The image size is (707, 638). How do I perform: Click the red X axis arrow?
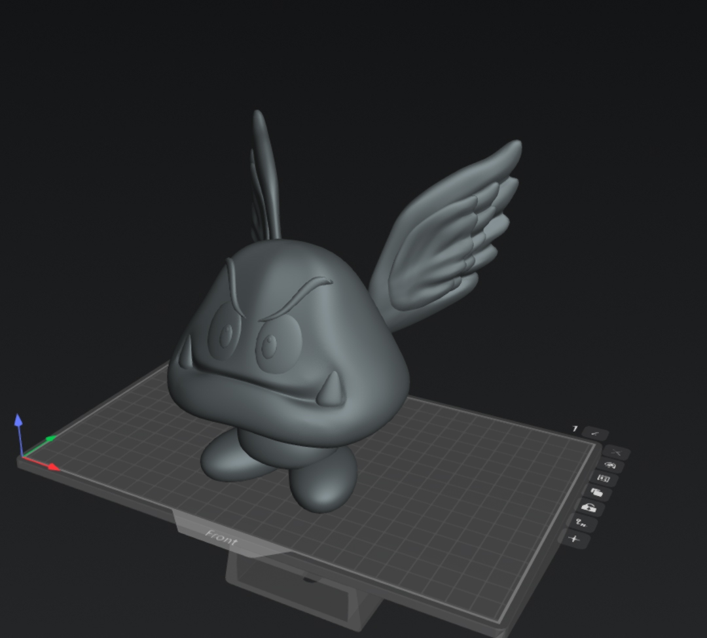pos(52,467)
